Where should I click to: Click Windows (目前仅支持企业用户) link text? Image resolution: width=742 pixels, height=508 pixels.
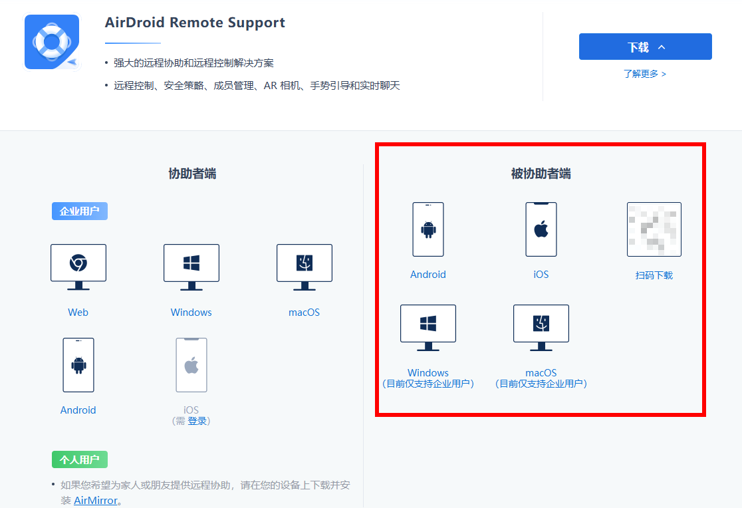pyautogui.click(x=428, y=378)
